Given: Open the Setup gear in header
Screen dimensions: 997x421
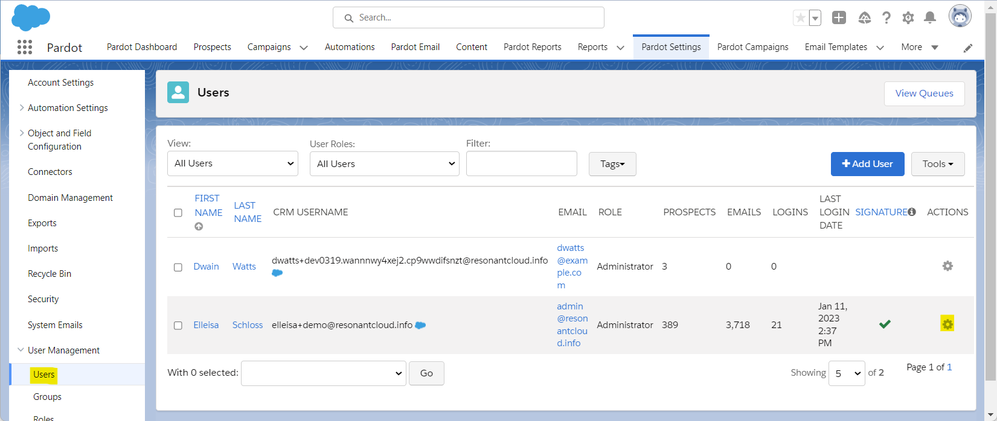Looking at the screenshot, I should [x=908, y=17].
